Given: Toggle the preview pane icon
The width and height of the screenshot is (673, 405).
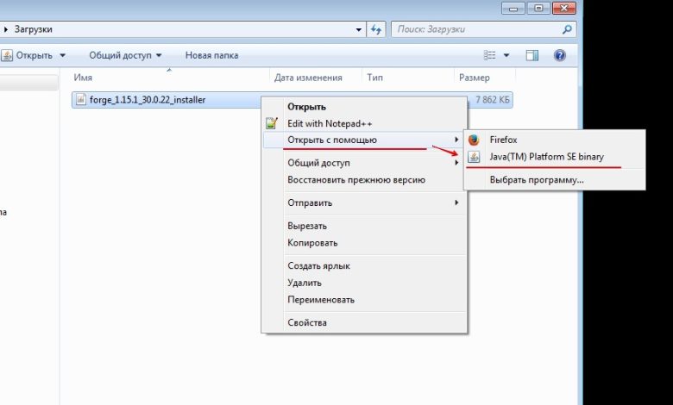Looking at the screenshot, I should pyautogui.click(x=532, y=55).
